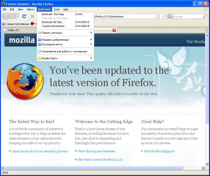Click the Firefox logo image

[25, 81]
